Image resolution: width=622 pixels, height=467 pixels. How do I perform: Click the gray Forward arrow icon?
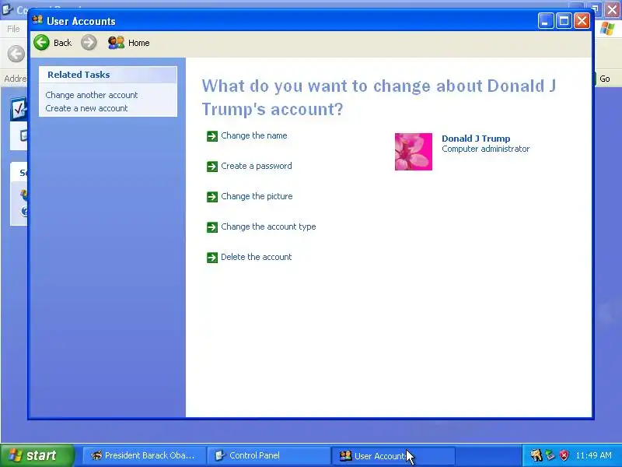pyautogui.click(x=89, y=43)
